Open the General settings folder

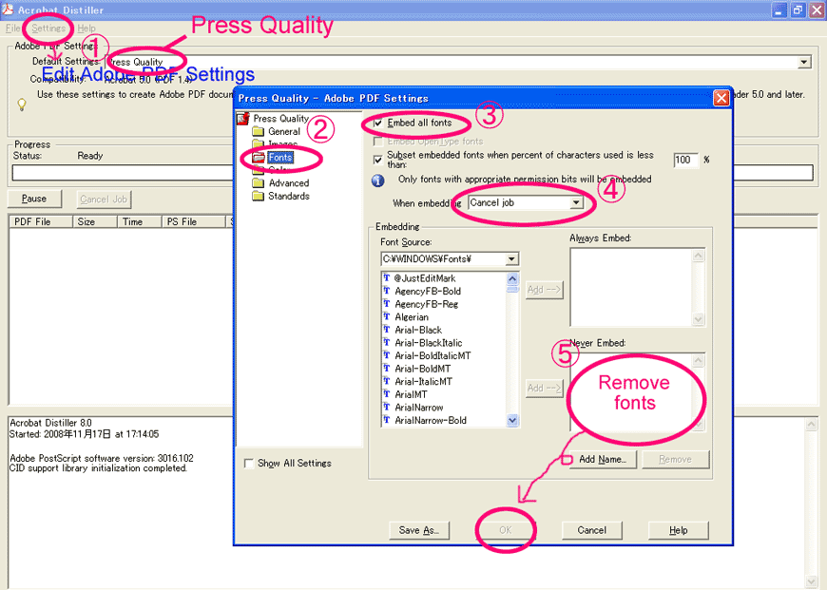(x=284, y=132)
